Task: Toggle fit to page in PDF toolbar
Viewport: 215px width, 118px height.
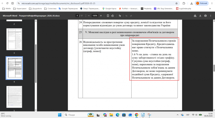Action: click(x=108, y=16)
